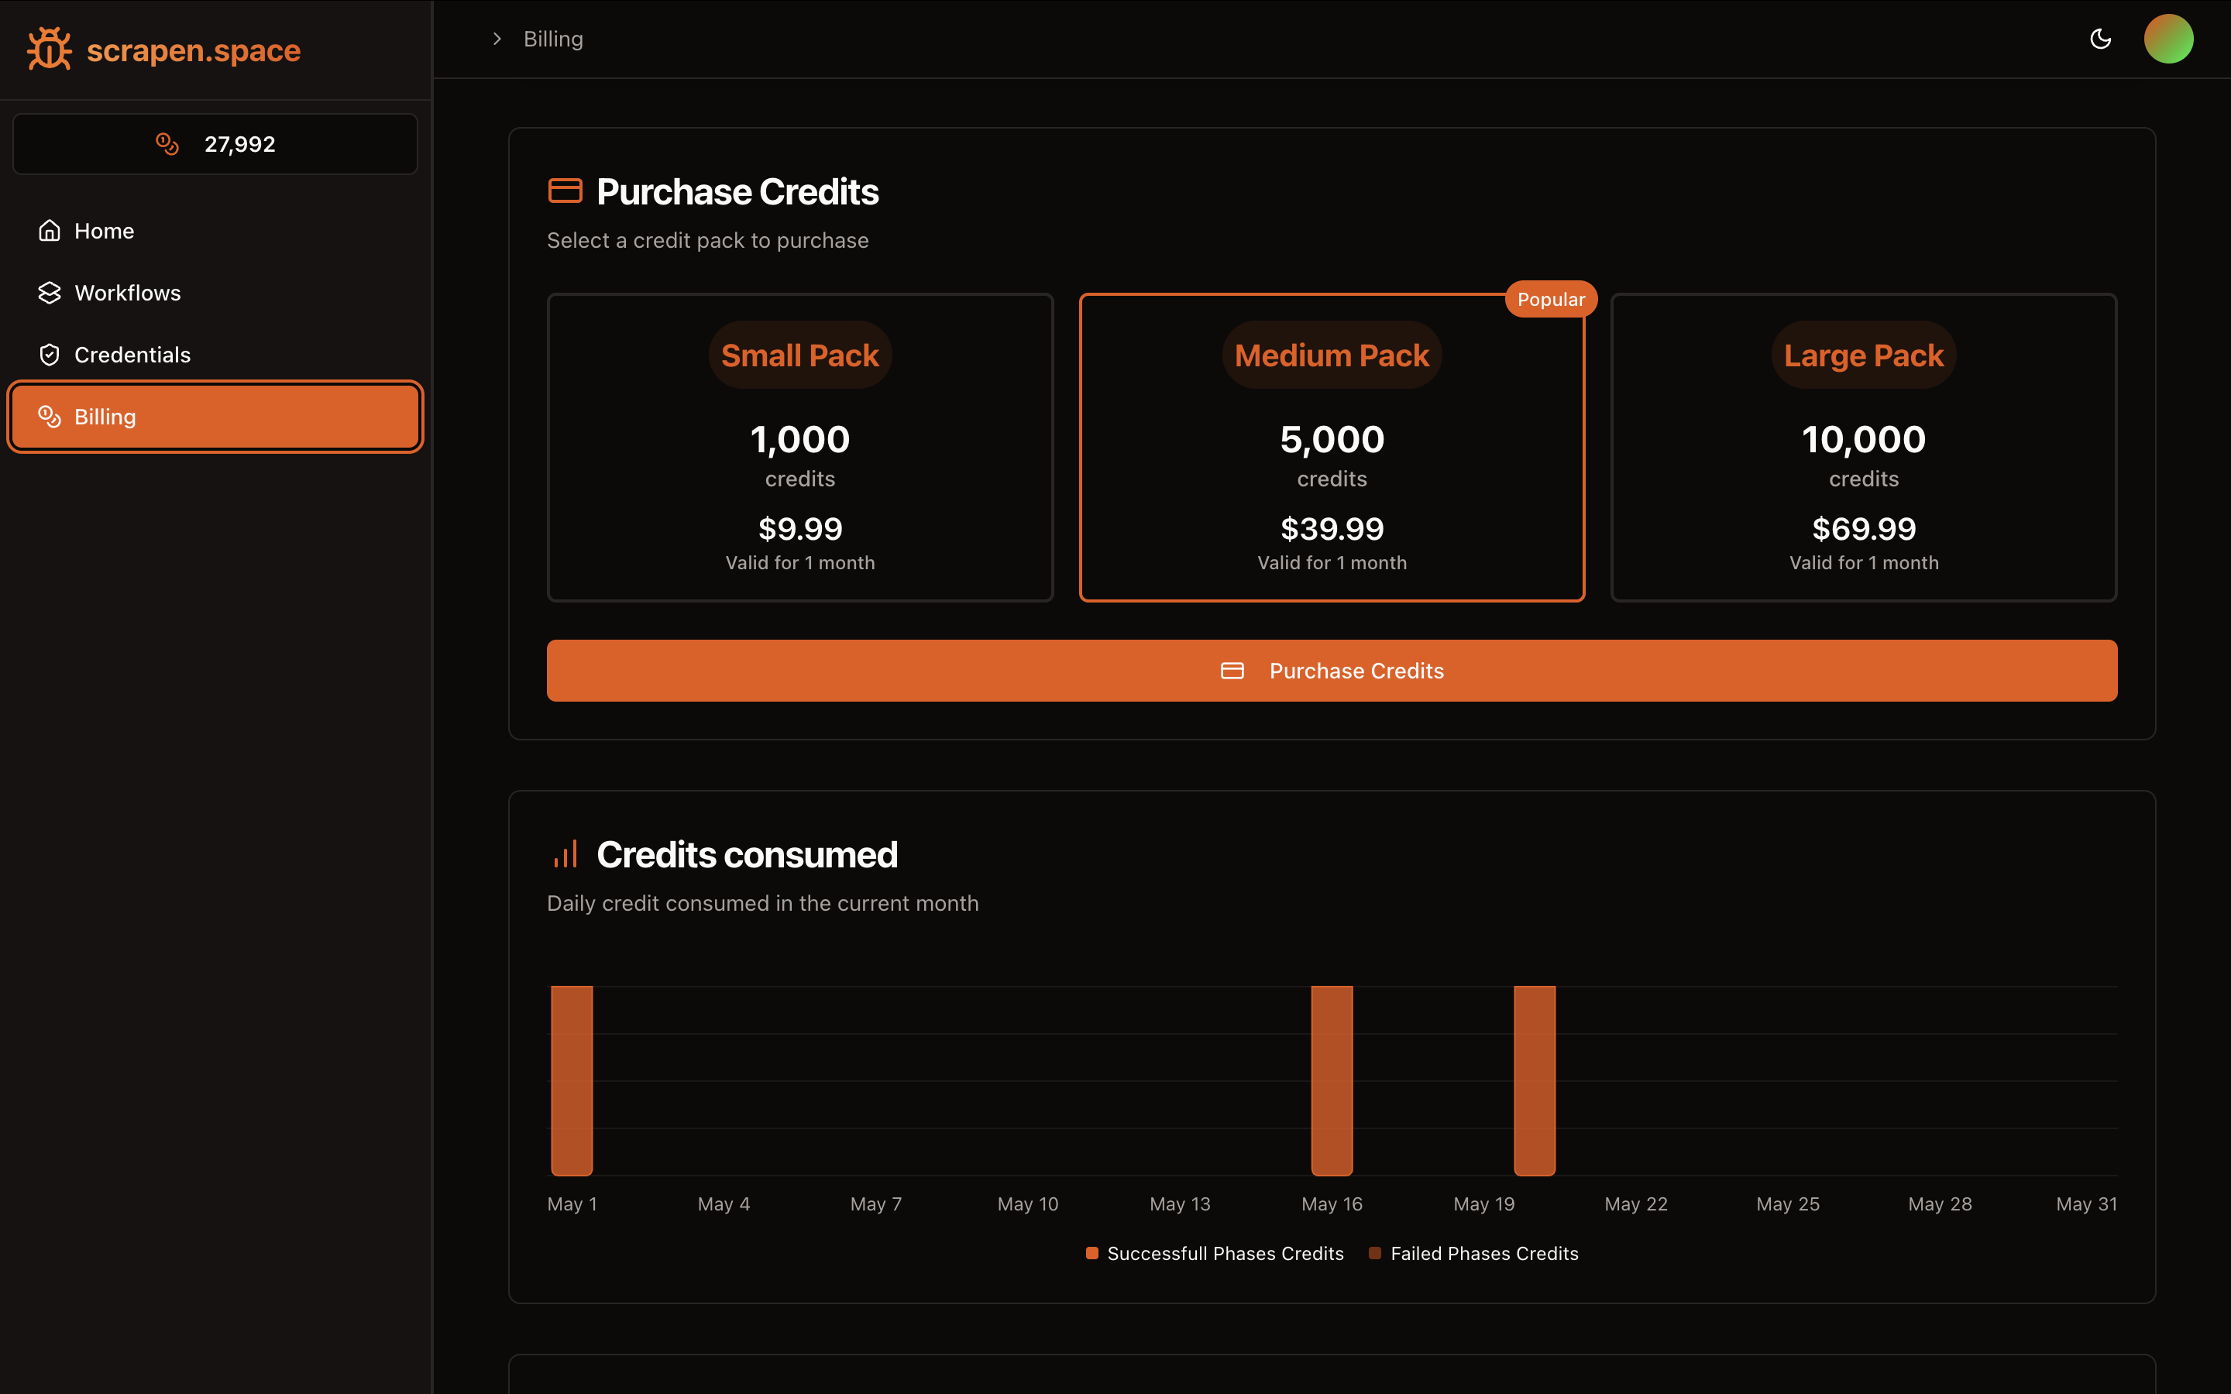Toggle dark mode with the moon icon
2231x1394 pixels.
pyautogui.click(x=2100, y=39)
